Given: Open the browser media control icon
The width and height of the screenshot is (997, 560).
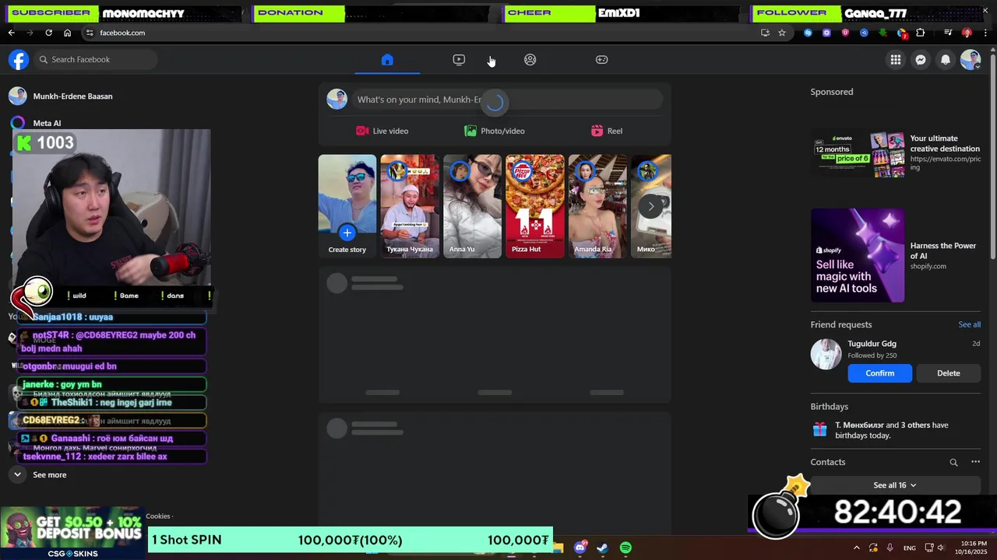Looking at the screenshot, I should [948, 33].
